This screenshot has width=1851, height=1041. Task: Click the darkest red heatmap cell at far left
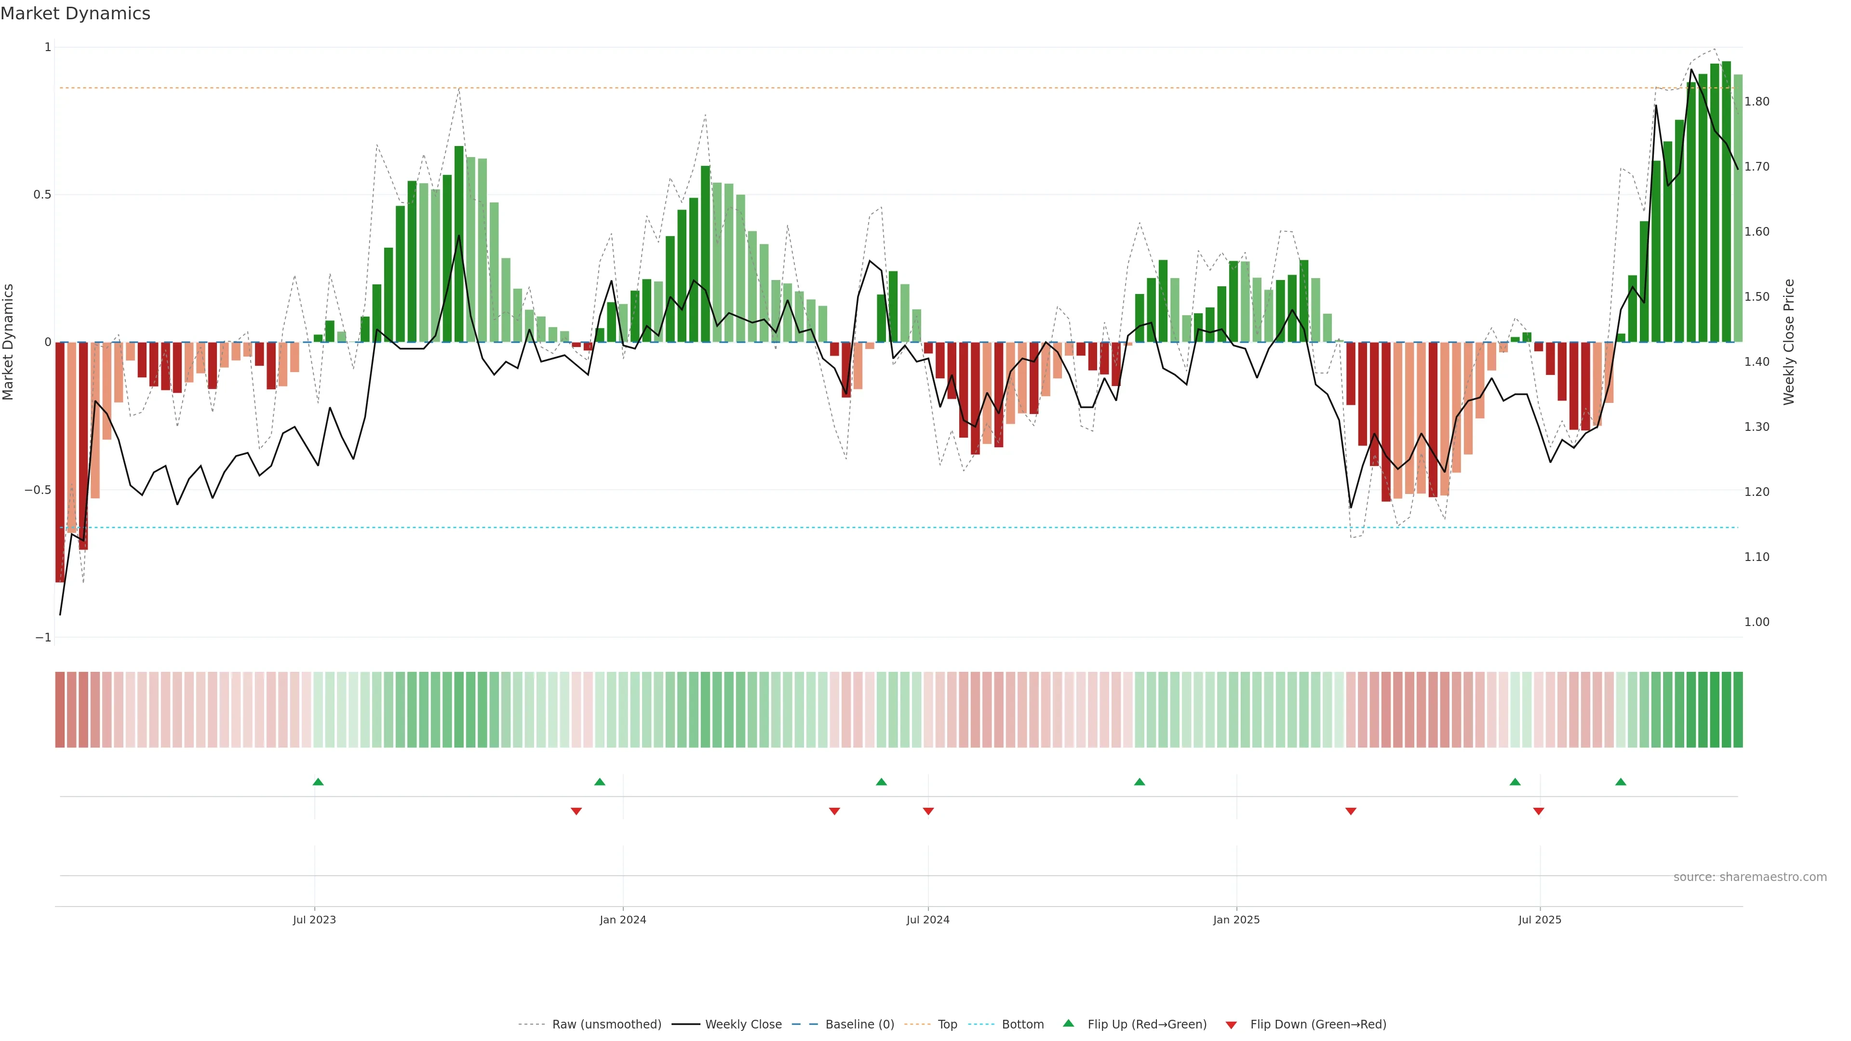(60, 710)
